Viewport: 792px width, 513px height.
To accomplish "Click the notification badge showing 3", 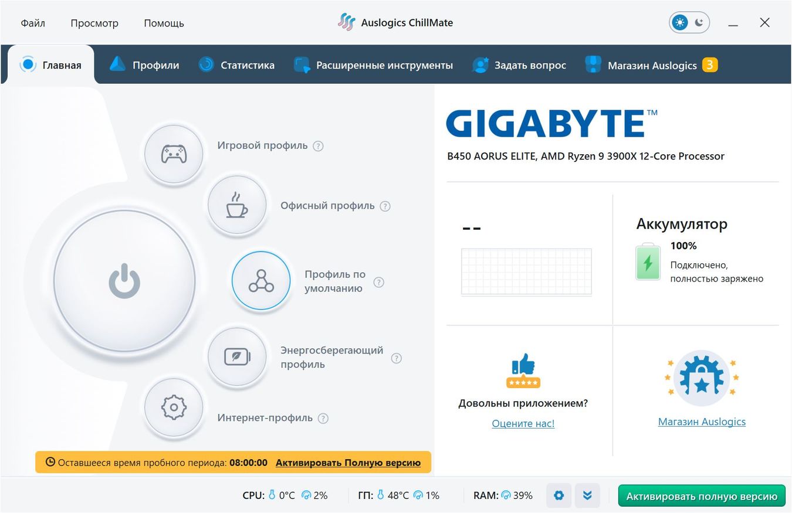I will (x=710, y=64).
